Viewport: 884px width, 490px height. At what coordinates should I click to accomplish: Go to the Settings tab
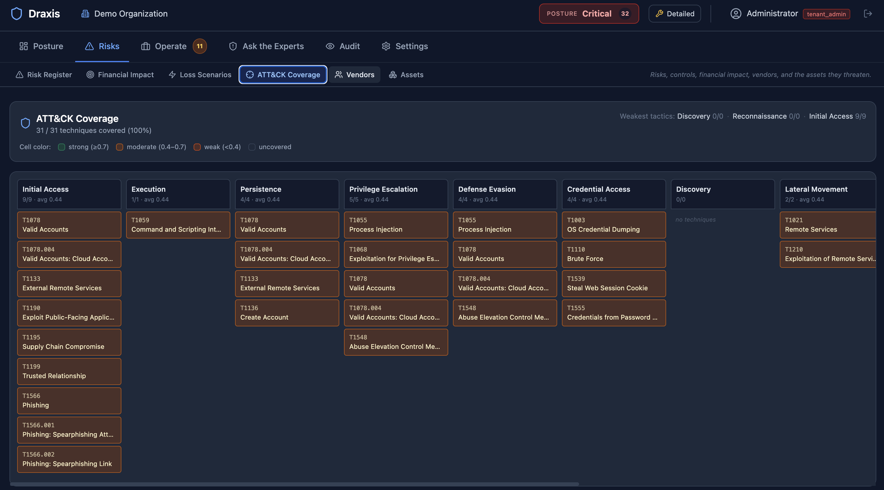point(405,46)
